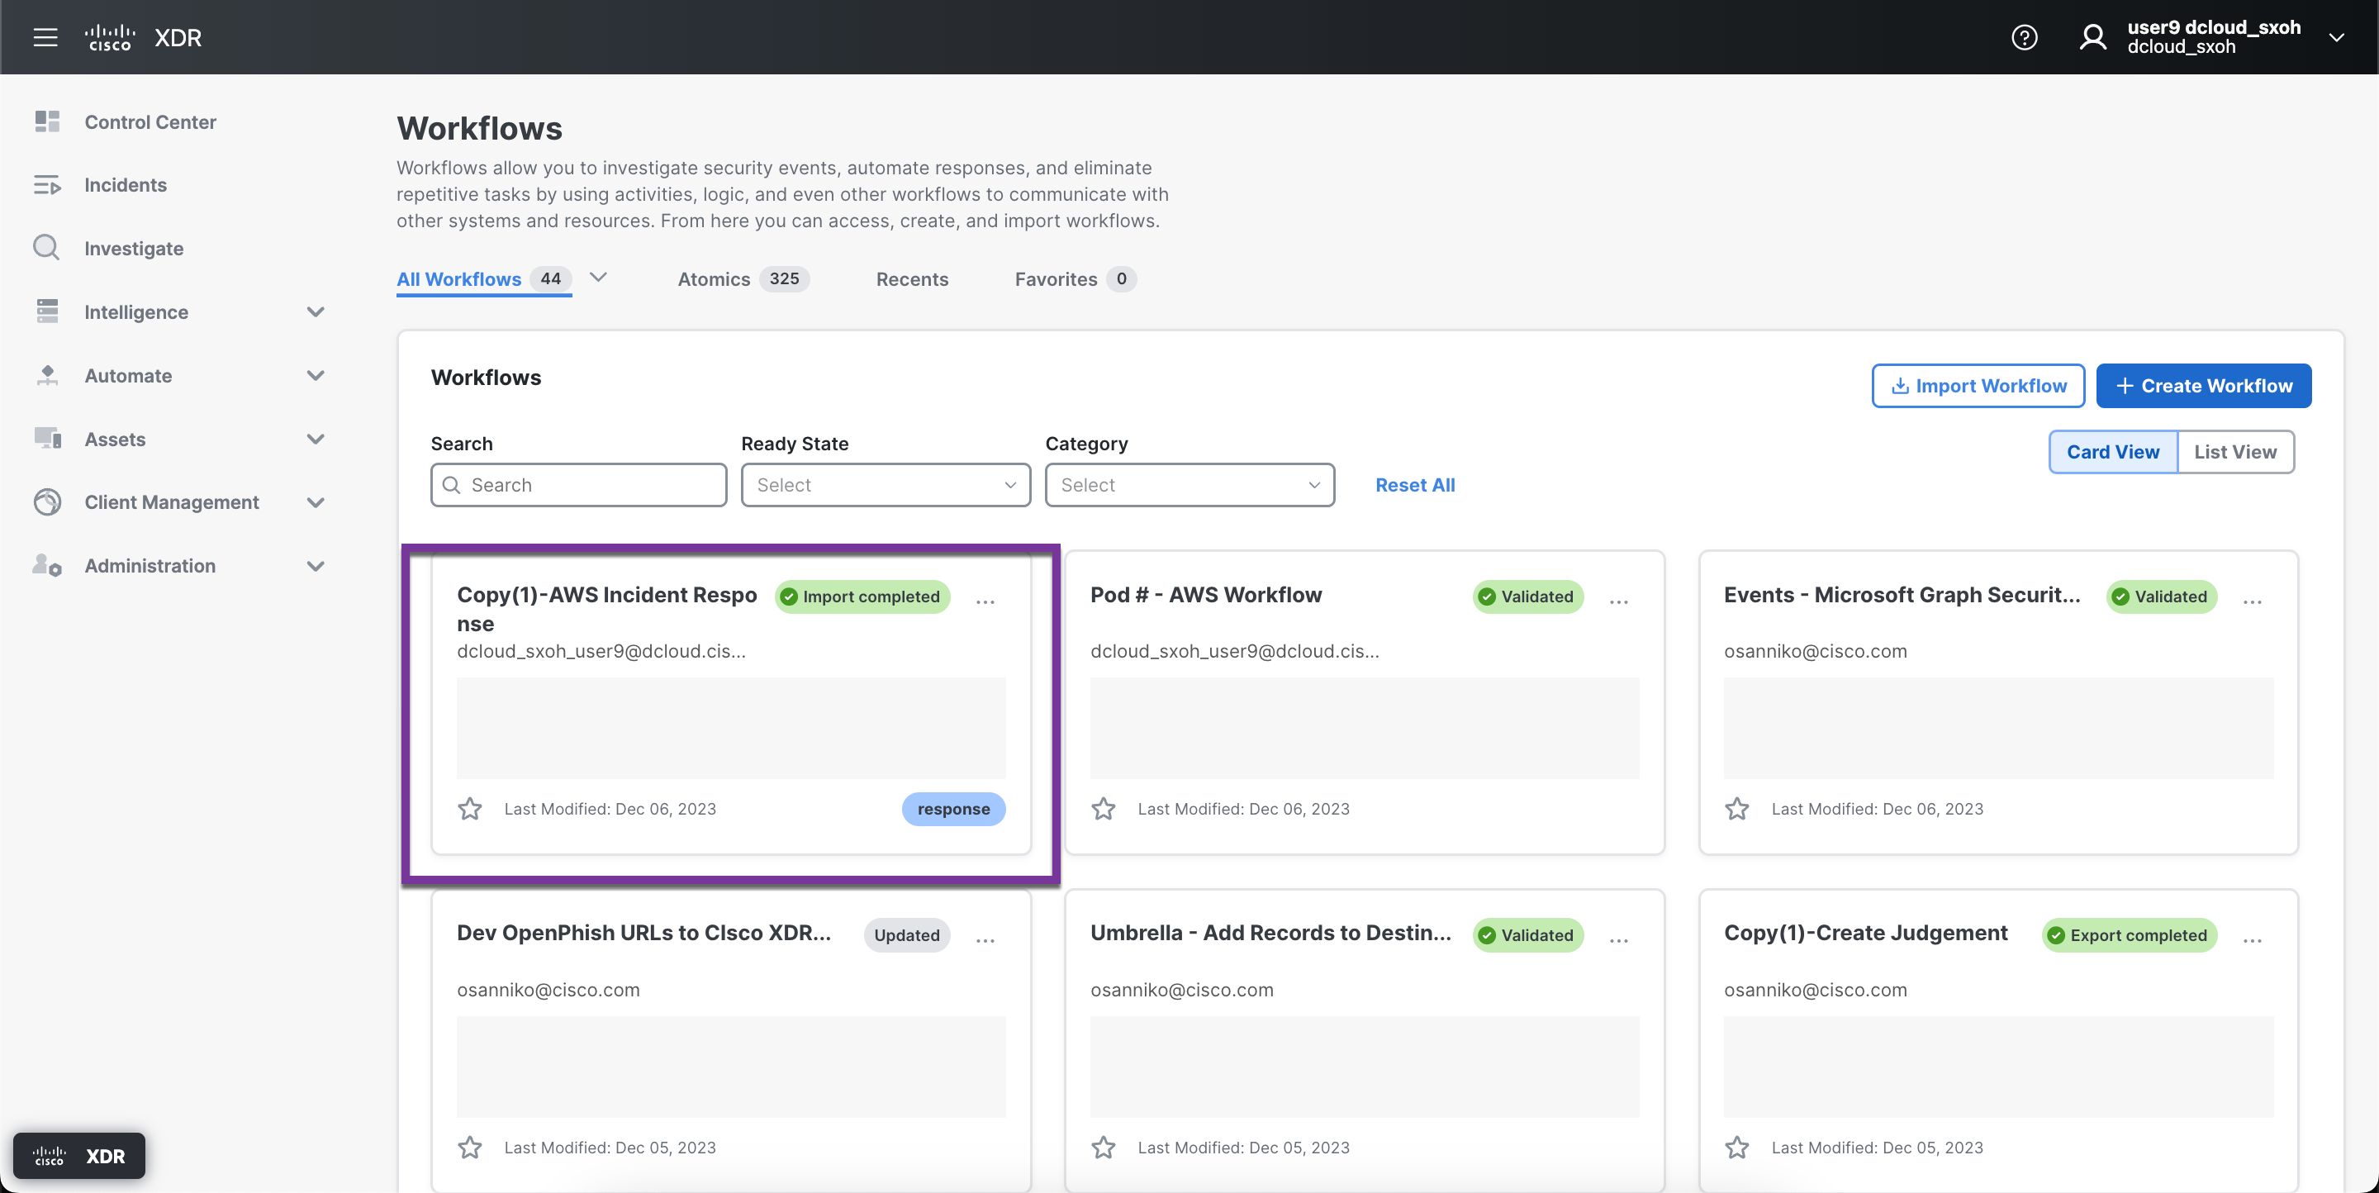
Task: Click the Copy(1)-Create Judgement preview thumbnail
Action: pos(1997,1067)
